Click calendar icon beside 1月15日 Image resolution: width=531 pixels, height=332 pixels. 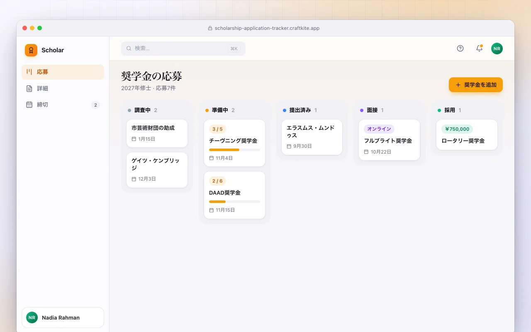pos(134,139)
